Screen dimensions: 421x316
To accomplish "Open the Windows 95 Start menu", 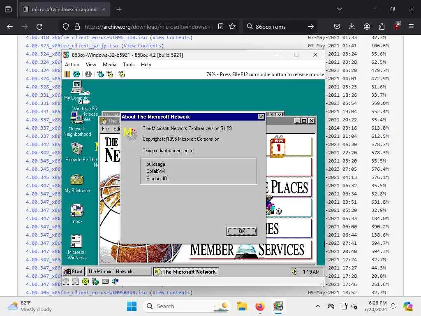I will pos(74,272).
